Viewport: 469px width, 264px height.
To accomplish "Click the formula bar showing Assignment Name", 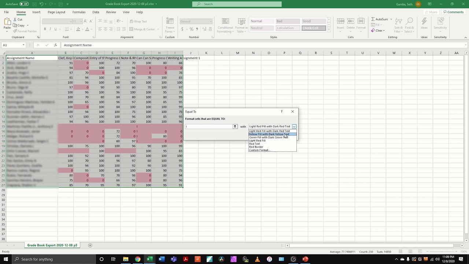I will pyautogui.click(x=264, y=45).
